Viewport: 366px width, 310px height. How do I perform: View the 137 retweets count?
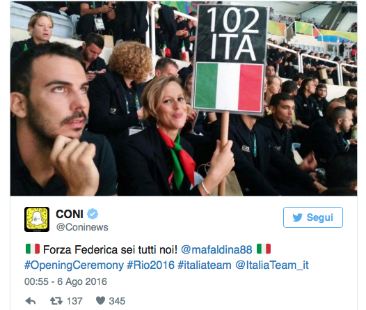click(74, 301)
